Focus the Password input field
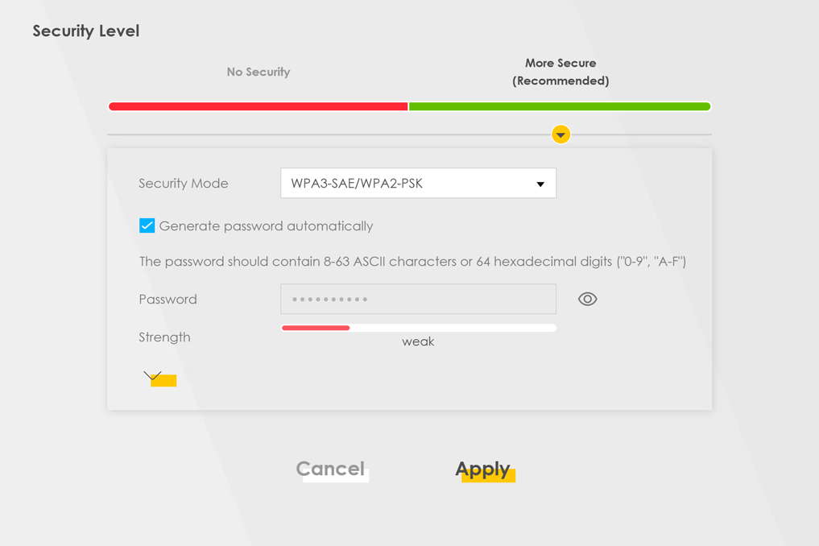819x546 pixels. [x=417, y=300]
